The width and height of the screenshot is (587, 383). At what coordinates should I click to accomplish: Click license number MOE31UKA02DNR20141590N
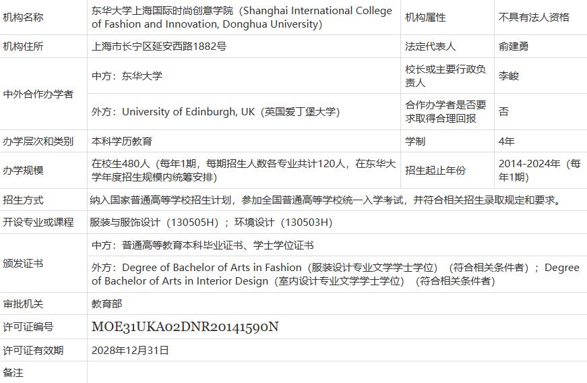tap(185, 327)
